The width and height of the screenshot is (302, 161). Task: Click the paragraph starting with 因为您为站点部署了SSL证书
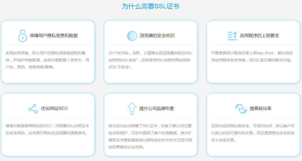click(x=150, y=136)
